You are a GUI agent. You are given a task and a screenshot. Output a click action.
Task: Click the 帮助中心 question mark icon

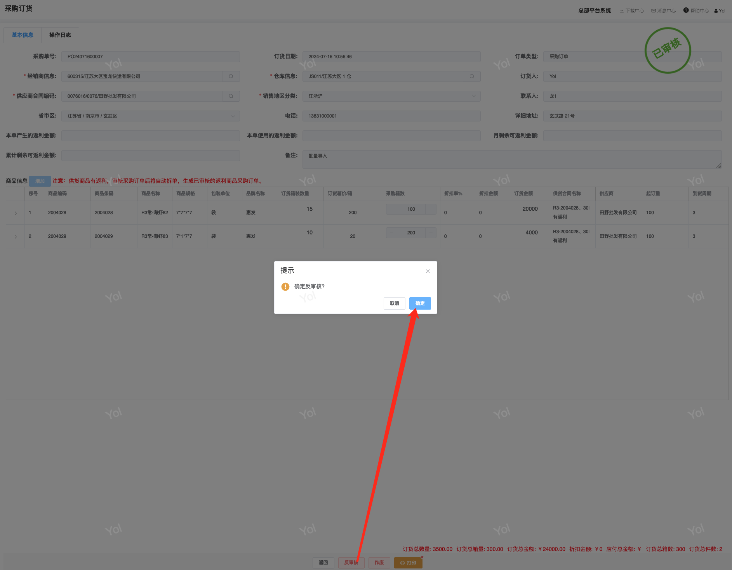(x=686, y=10)
